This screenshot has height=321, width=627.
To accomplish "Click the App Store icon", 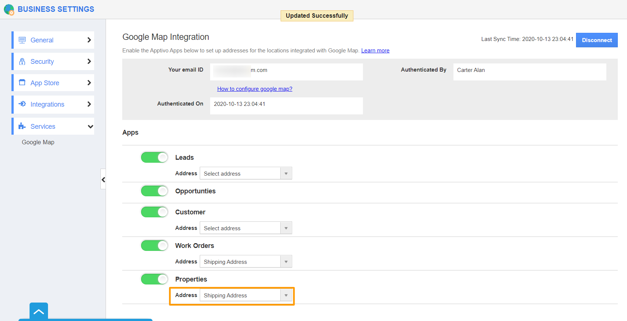I will coord(22,82).
